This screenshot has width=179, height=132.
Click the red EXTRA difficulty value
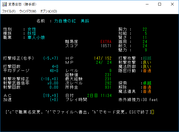[106, 42]
